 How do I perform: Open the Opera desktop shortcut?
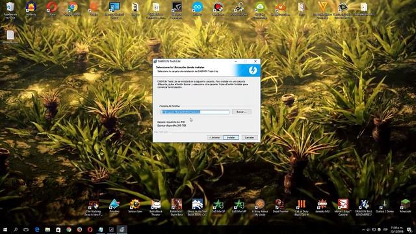coord(52,8)
